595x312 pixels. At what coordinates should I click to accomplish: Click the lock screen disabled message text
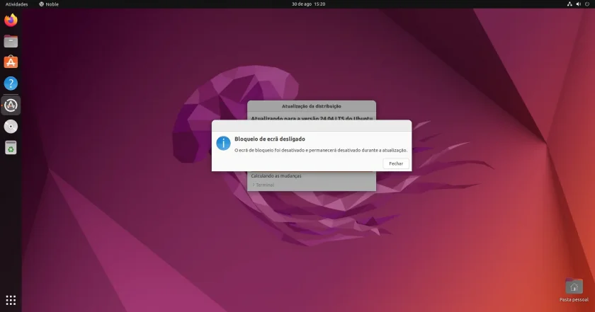coord(321,150)
